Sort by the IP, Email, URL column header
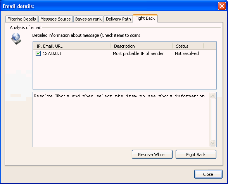228x184 pixels. tap(72, 46)
